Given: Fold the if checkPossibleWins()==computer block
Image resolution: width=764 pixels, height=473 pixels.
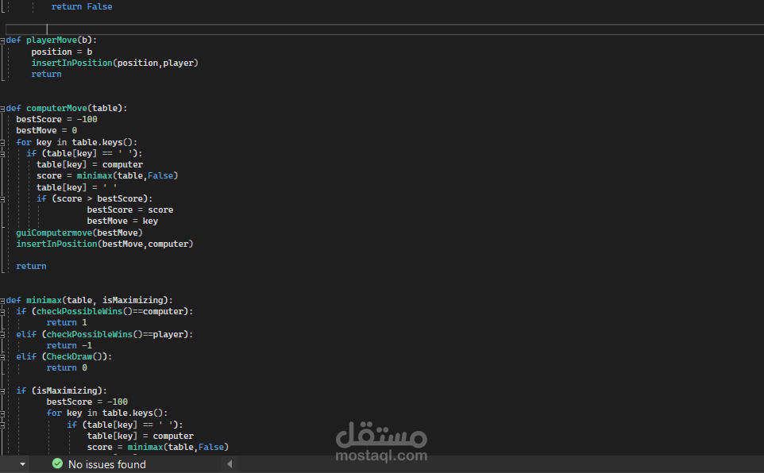Looking at the screenshot, I should (2, 312).
